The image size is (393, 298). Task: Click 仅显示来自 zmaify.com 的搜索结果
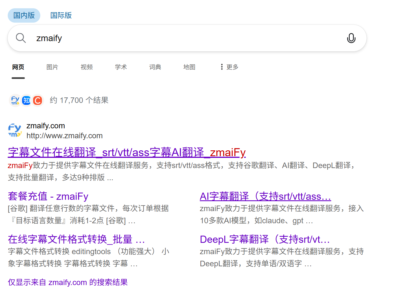(x=68, y=282)
